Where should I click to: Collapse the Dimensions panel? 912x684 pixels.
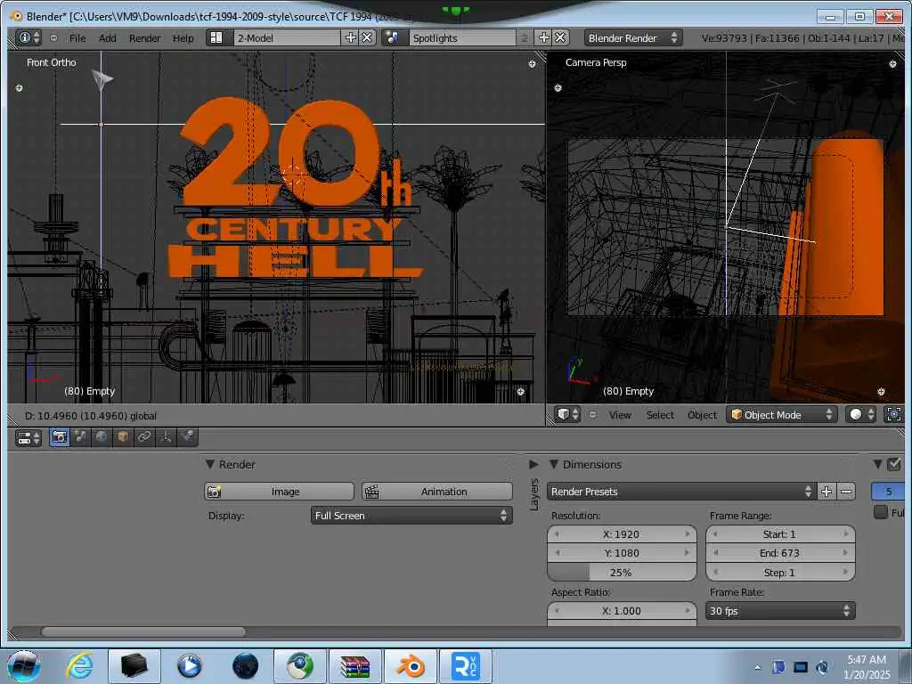point(554,464)
